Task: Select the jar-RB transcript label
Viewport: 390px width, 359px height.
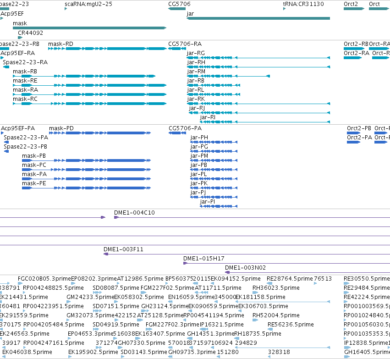Action: (196, 81)
